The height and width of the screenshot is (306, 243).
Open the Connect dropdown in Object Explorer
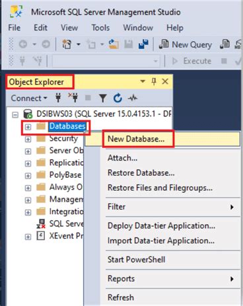(29, 98)
